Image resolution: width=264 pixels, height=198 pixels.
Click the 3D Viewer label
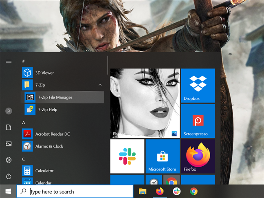coord(45,73)
